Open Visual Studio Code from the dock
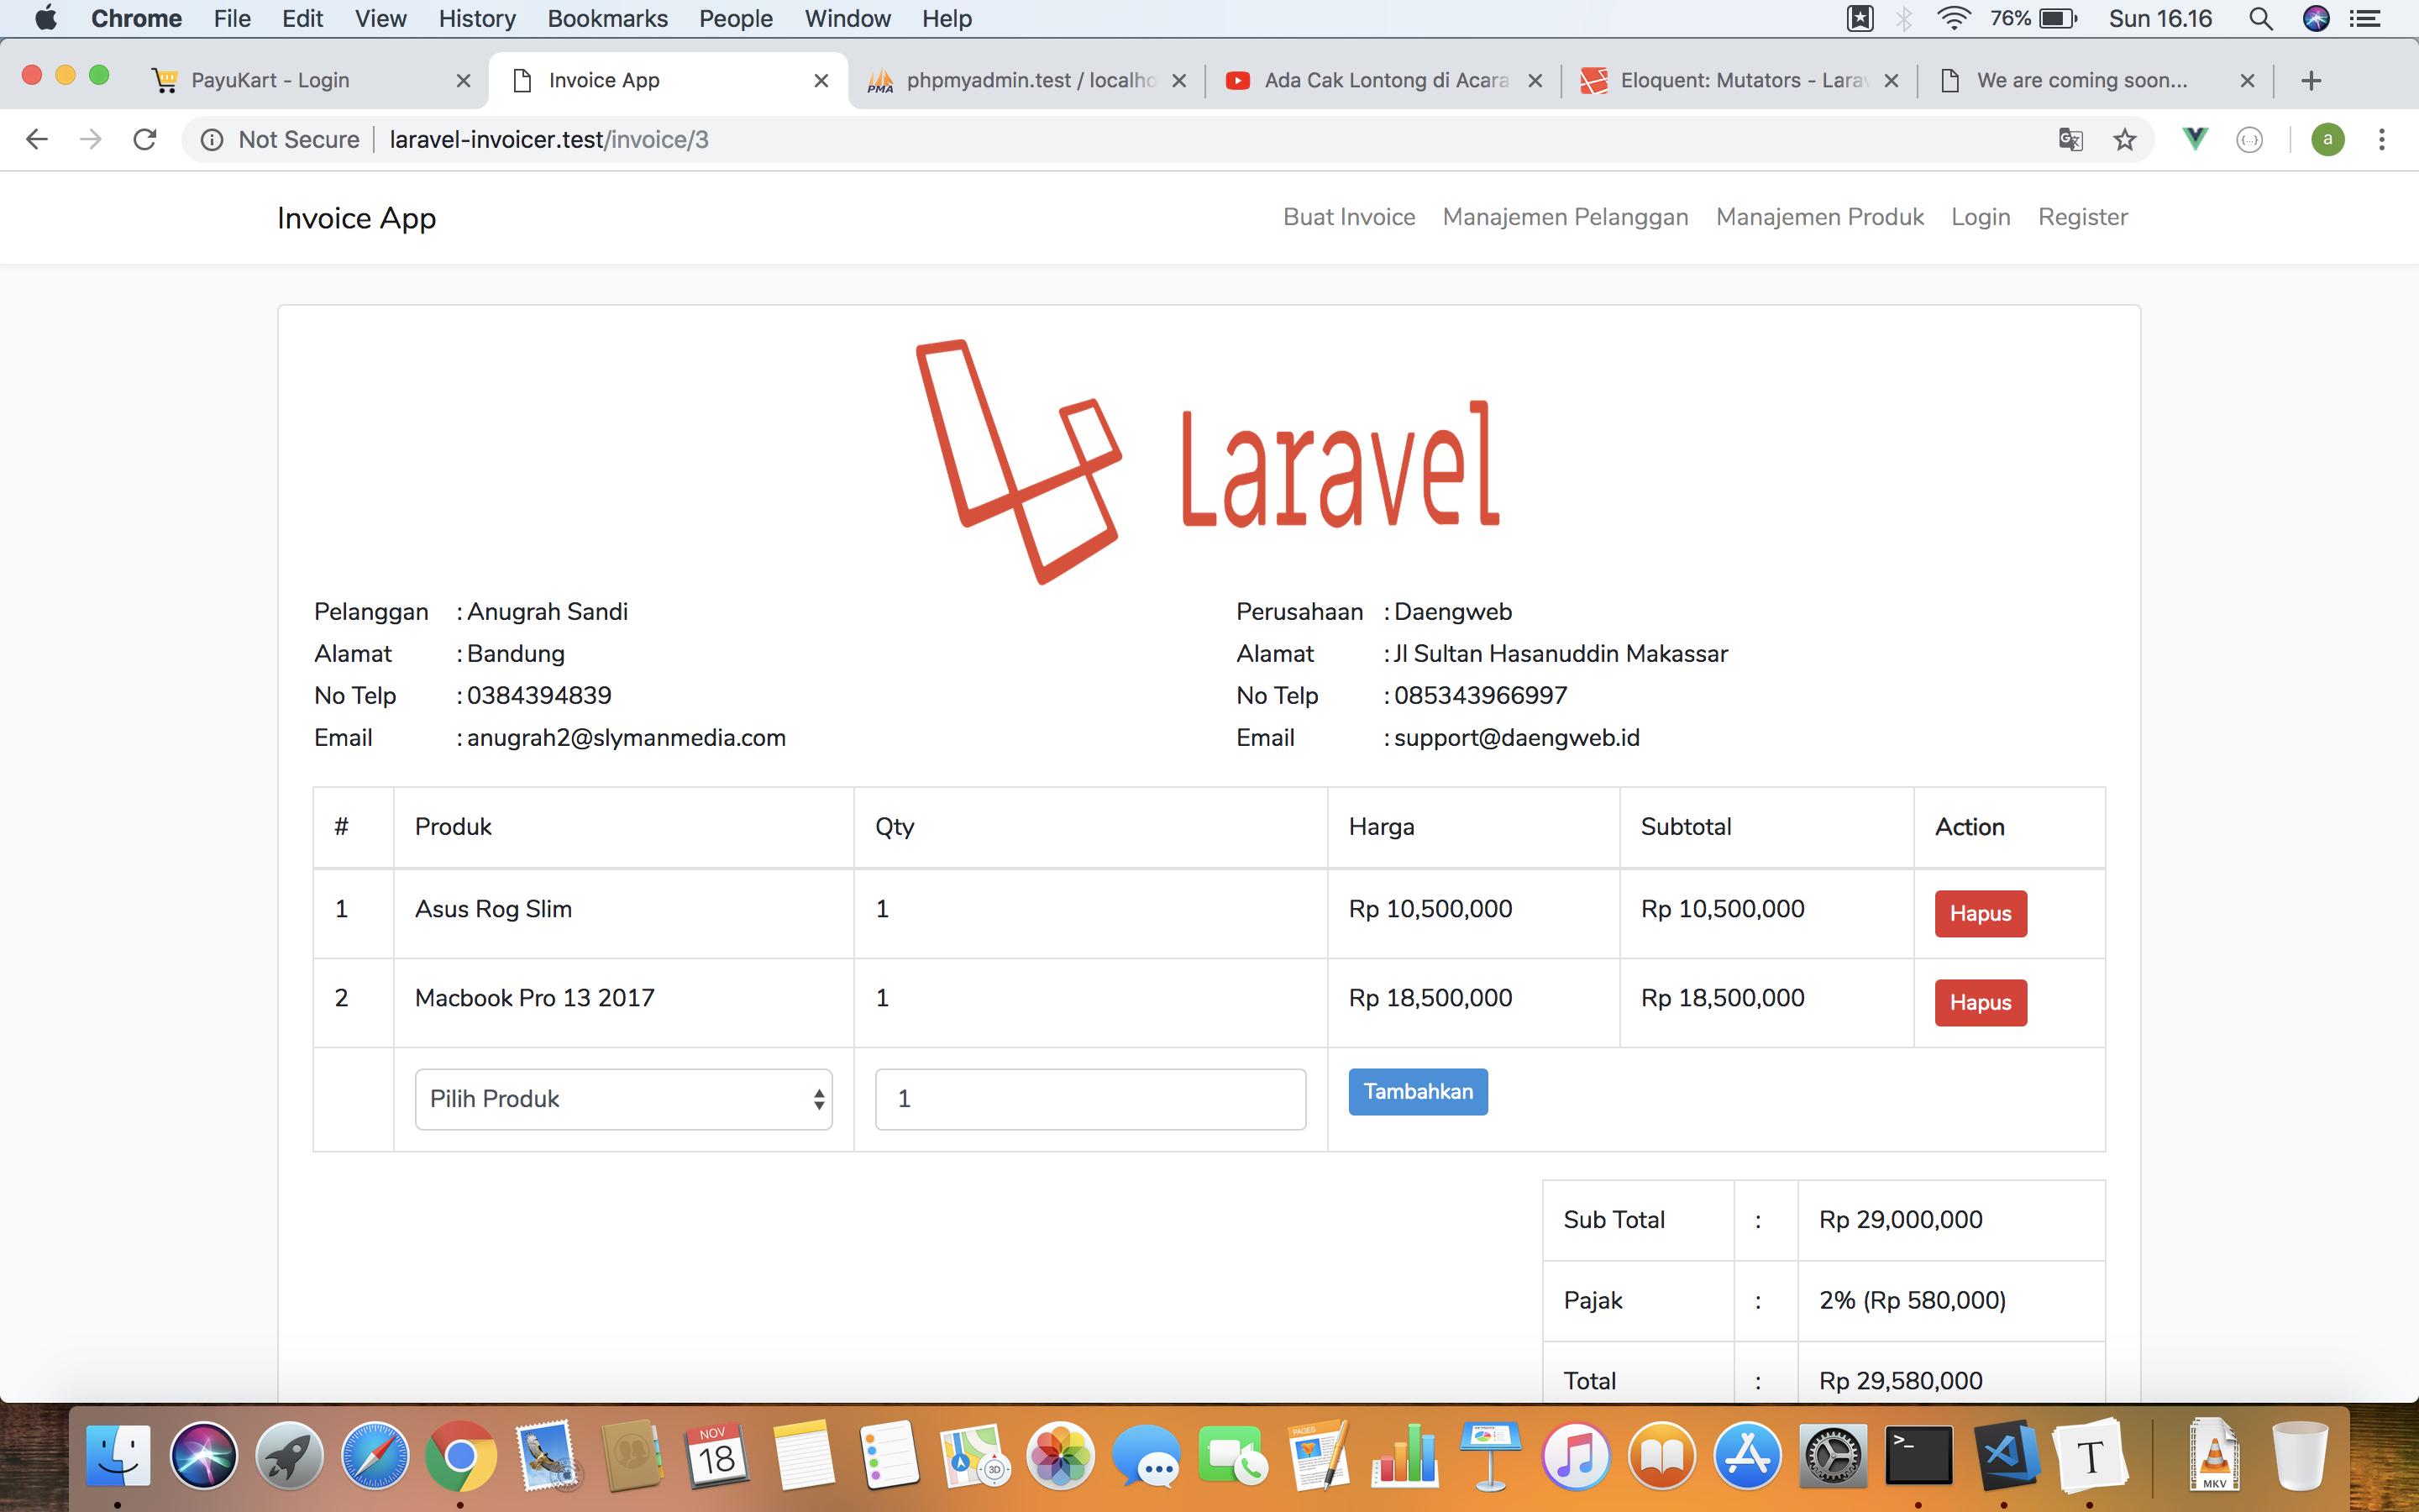Viewport: 2419px width, 1512px height. 2005,1455
